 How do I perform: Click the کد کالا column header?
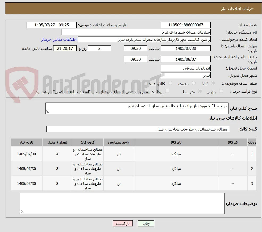tap(232, 142)
